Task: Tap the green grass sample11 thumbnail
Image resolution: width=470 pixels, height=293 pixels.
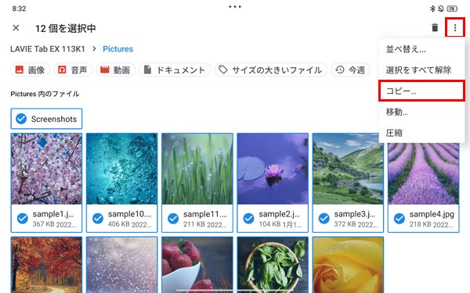Action: [197, 169]
